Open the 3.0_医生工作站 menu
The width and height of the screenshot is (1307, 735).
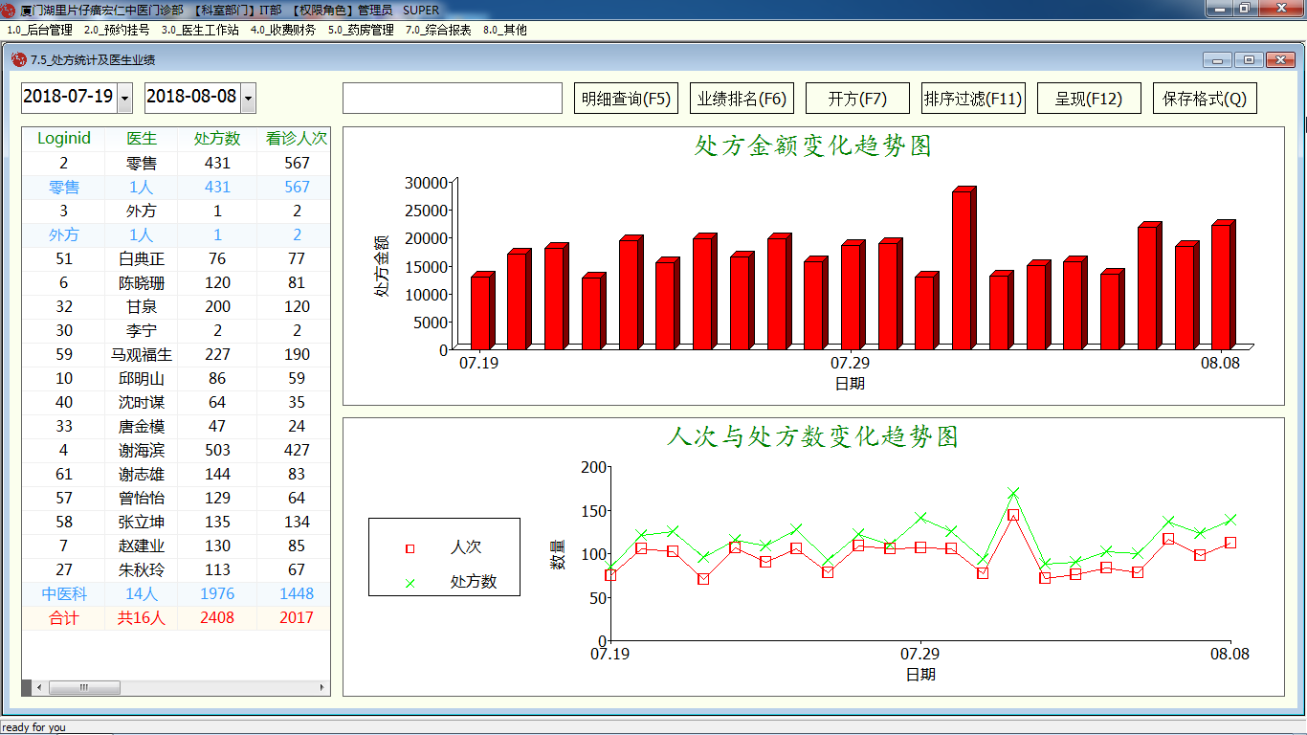click(x=200, y=30)
